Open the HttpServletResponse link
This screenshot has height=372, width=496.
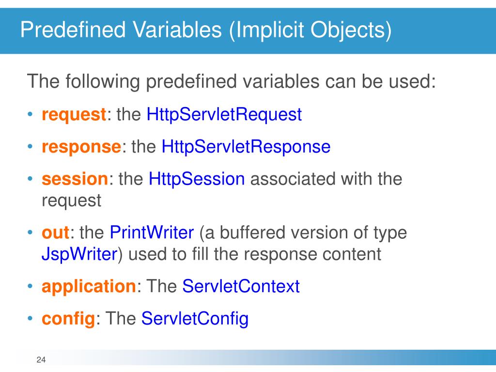coord(246,147)
